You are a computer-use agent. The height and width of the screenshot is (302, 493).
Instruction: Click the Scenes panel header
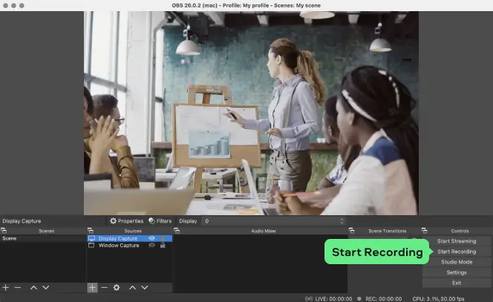[47, 231]
